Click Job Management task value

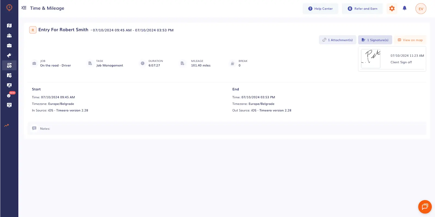110,66
